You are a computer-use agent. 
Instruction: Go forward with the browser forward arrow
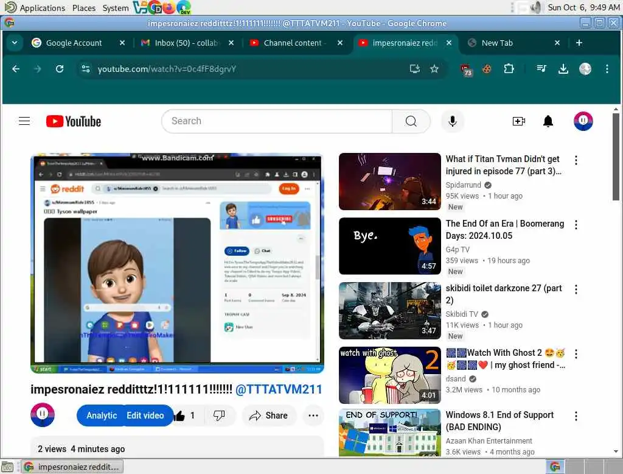[x=38, y=69]
